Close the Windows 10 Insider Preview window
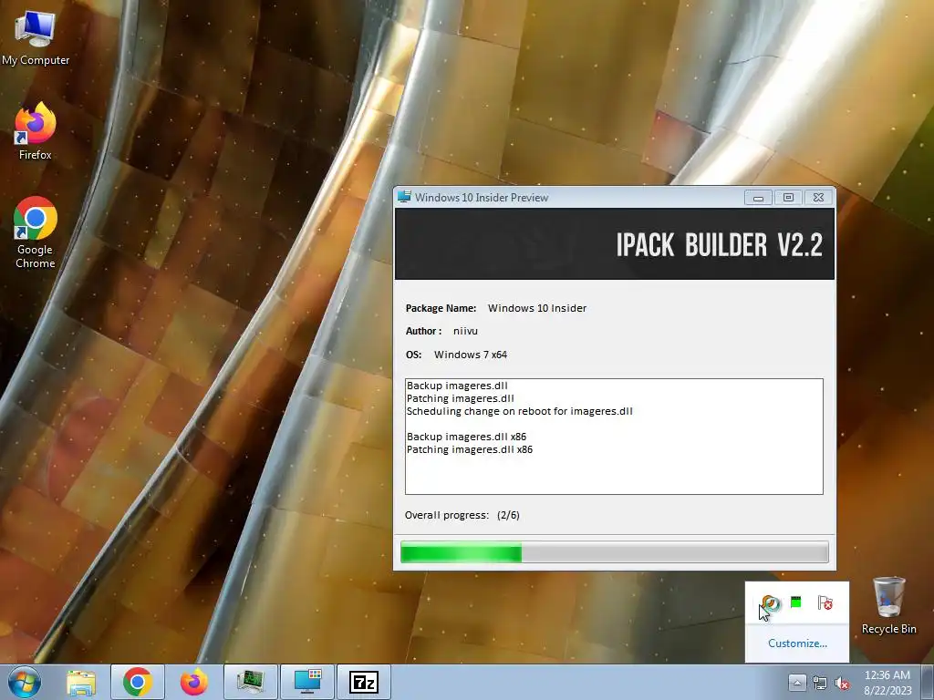Image resolution: width=934 pixels, height=700 pixels. coord(818,198)
